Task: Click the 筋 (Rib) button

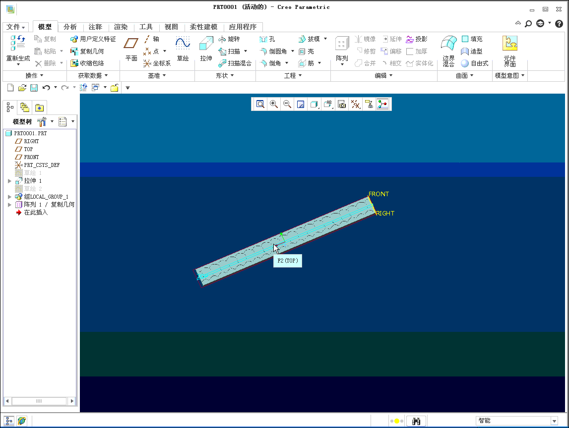Action: (306, 63)
